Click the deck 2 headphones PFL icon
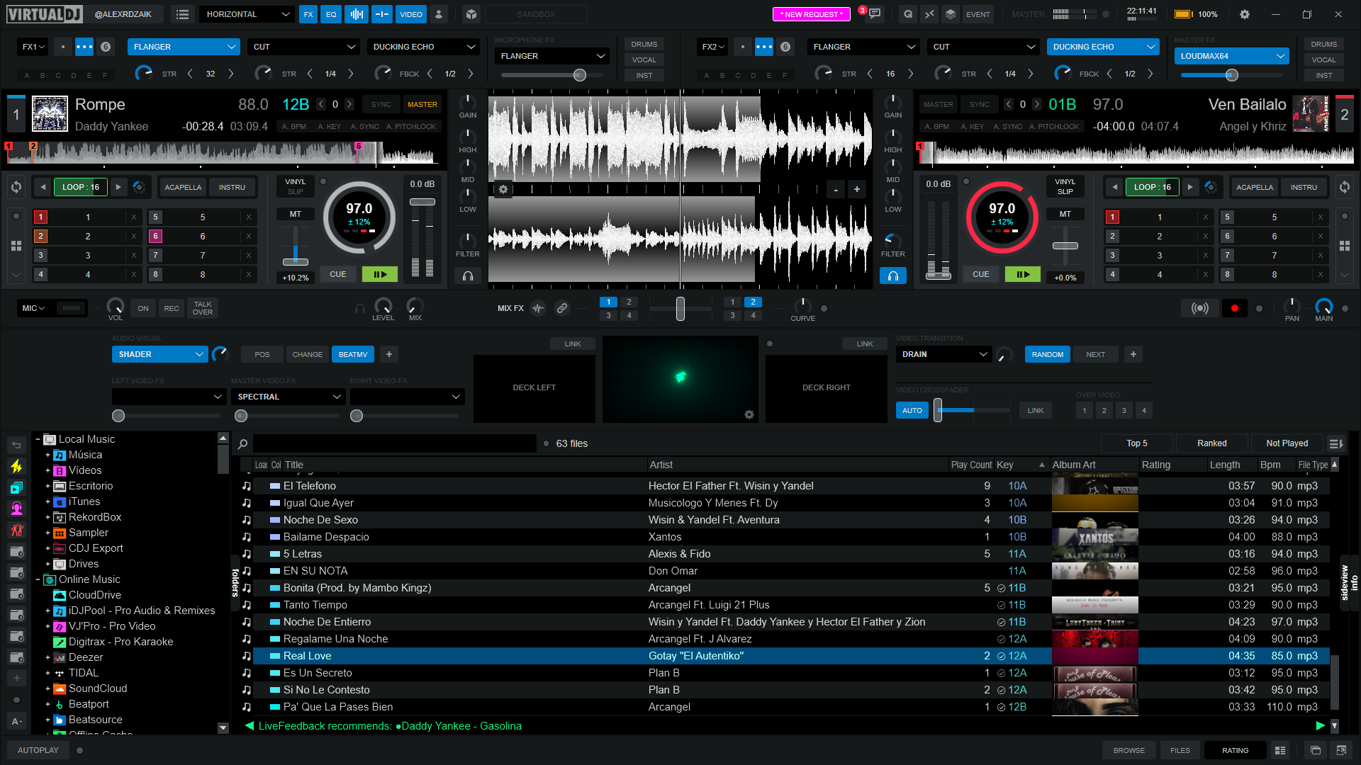Viewport: 1361px width, 765px height. pos(893,276)
